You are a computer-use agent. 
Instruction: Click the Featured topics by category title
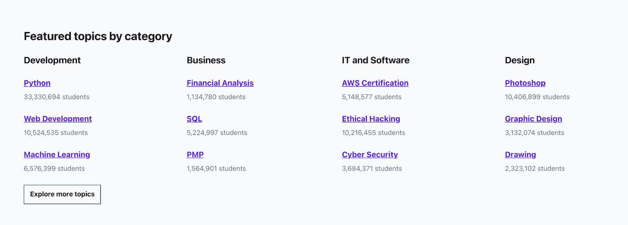point(98,36)
